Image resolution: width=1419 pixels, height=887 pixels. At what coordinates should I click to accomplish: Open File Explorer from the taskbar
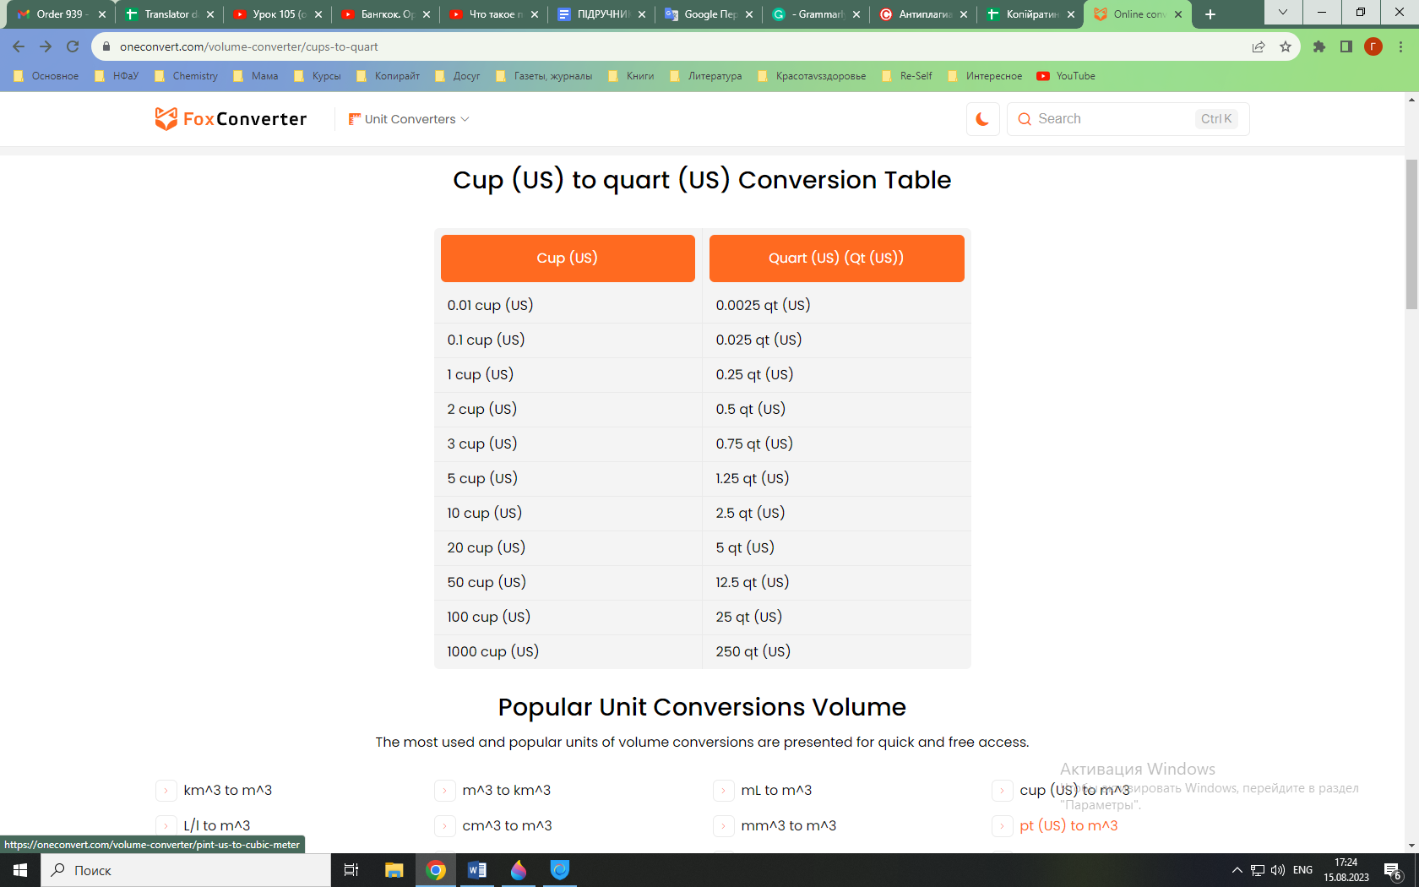[394, 869]
